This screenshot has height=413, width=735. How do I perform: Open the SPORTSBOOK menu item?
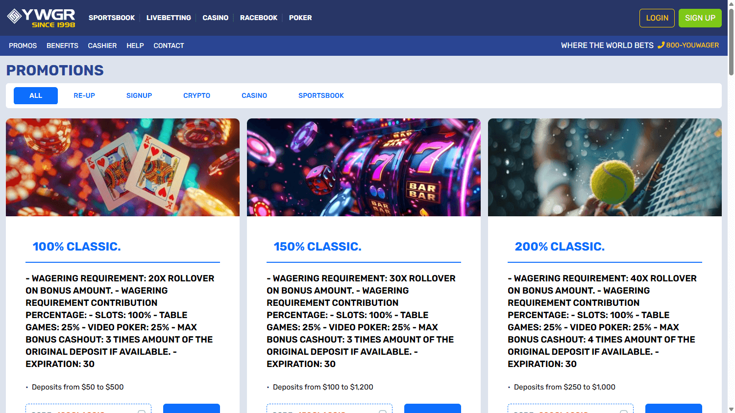coord(112,18)
